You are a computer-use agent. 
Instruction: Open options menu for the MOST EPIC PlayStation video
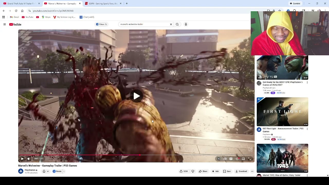(307, 82)
